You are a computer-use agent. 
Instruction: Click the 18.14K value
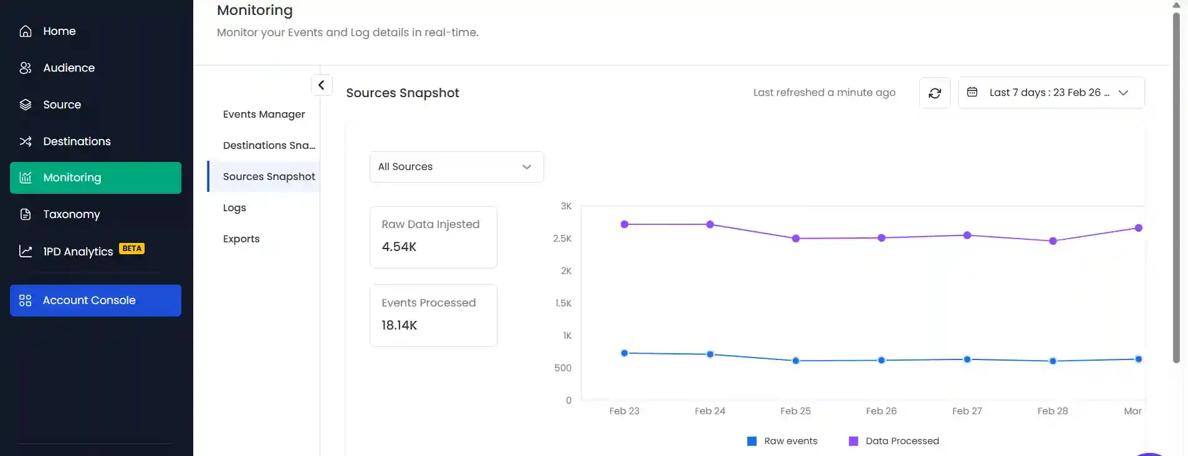(x=400, y=325)
